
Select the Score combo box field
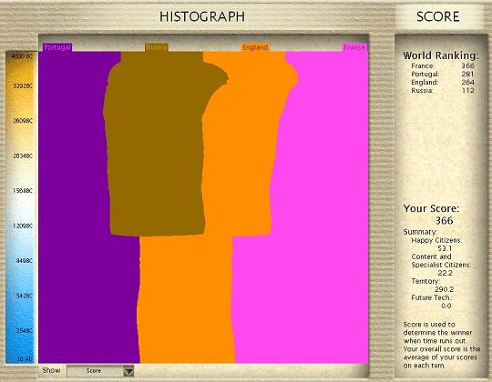[100, 371]
